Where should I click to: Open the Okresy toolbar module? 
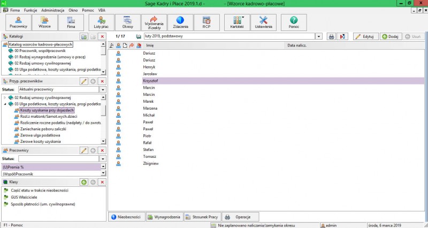point(128,22)
